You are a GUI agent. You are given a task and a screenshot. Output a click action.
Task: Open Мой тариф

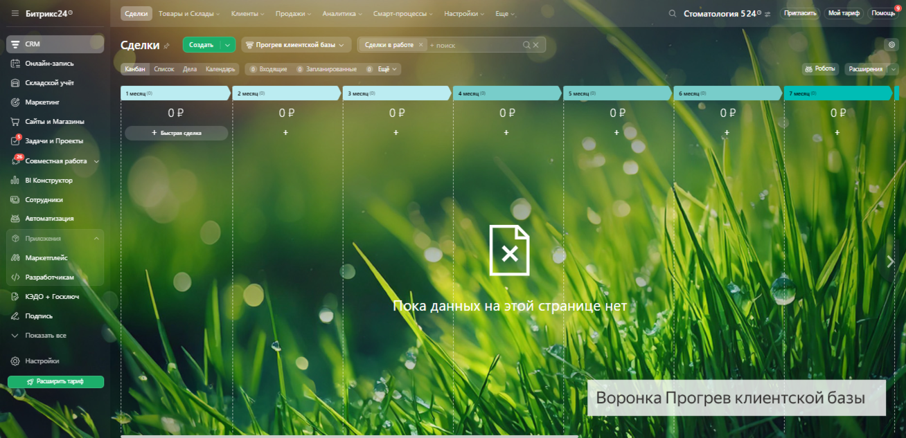tap(843, 13)
